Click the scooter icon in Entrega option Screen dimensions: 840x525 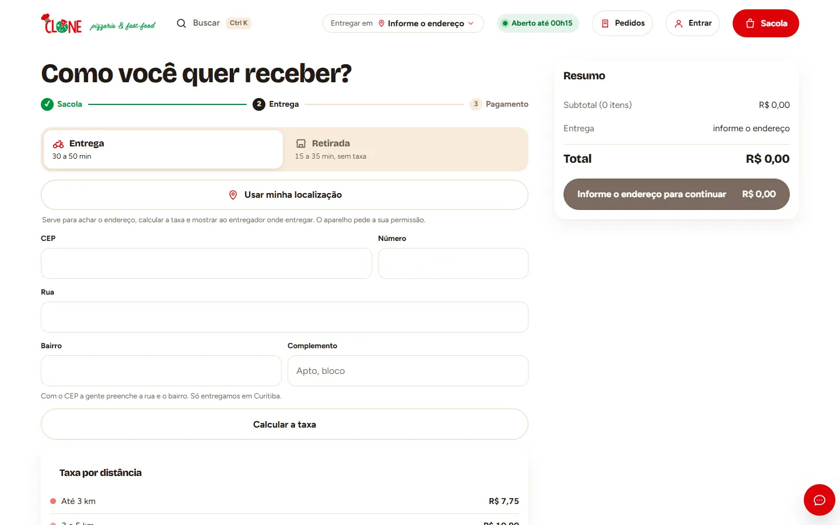click(x=58, y=144)
